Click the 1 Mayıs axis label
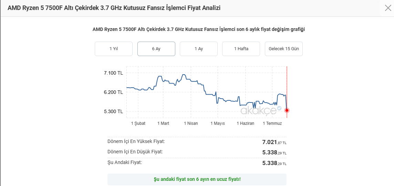The width and height of the screenshot is (394, 186). tap(218, 123)
